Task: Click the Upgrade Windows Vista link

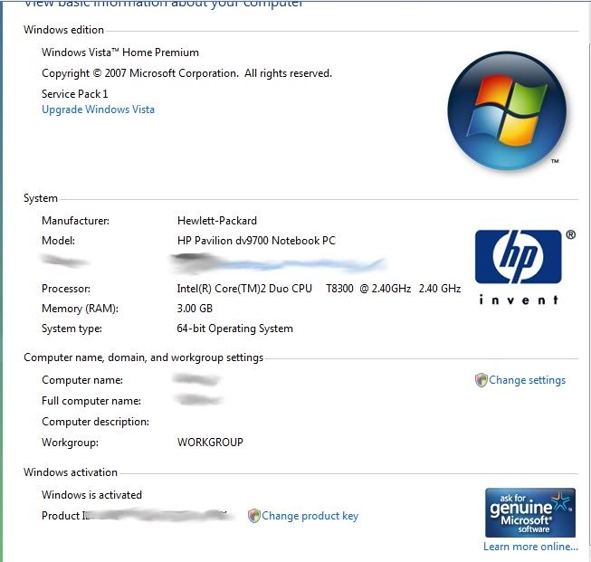Action: pos(98,110)
